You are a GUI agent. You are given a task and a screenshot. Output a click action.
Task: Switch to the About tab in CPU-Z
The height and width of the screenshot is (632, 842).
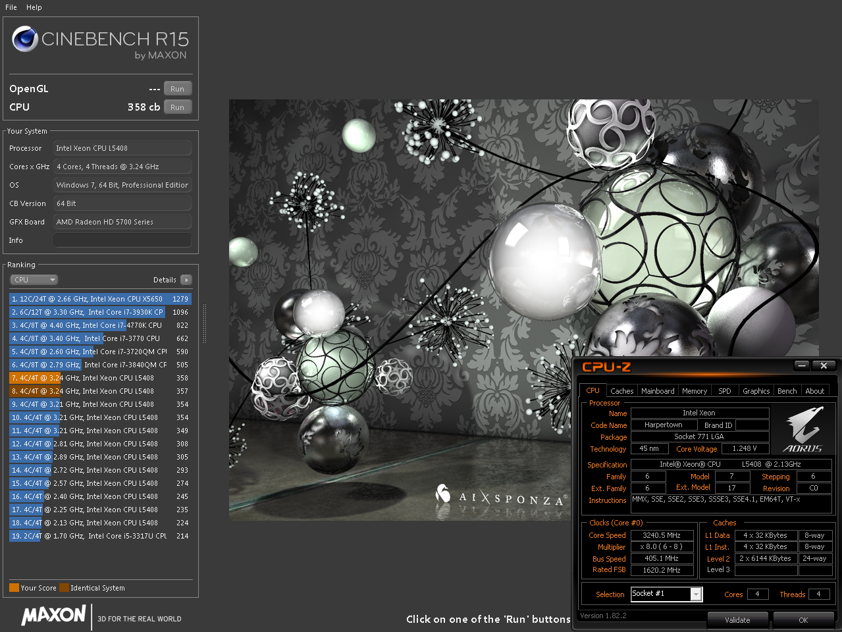pyautogui.click(x=815, y=391)
